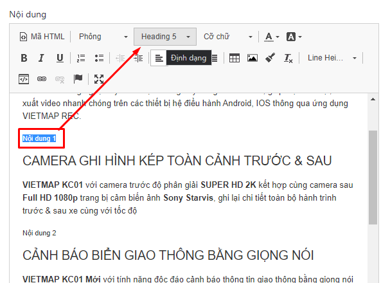Click the selected text Nội dung 1
The image size is (390, 283).
(x=39, y=138)
